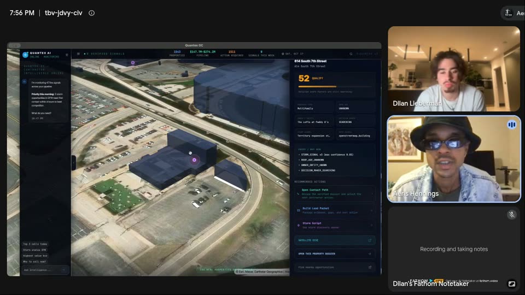Click the orange qualify score progress bar
Viewport: 525px width, 295px height.
[335, 87]
